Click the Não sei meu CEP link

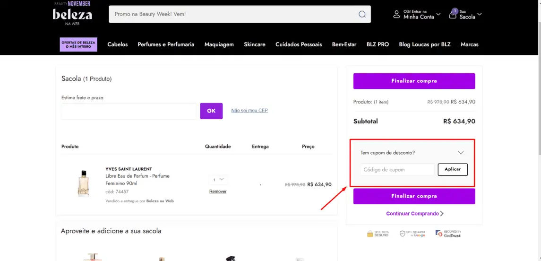point(249,111)
